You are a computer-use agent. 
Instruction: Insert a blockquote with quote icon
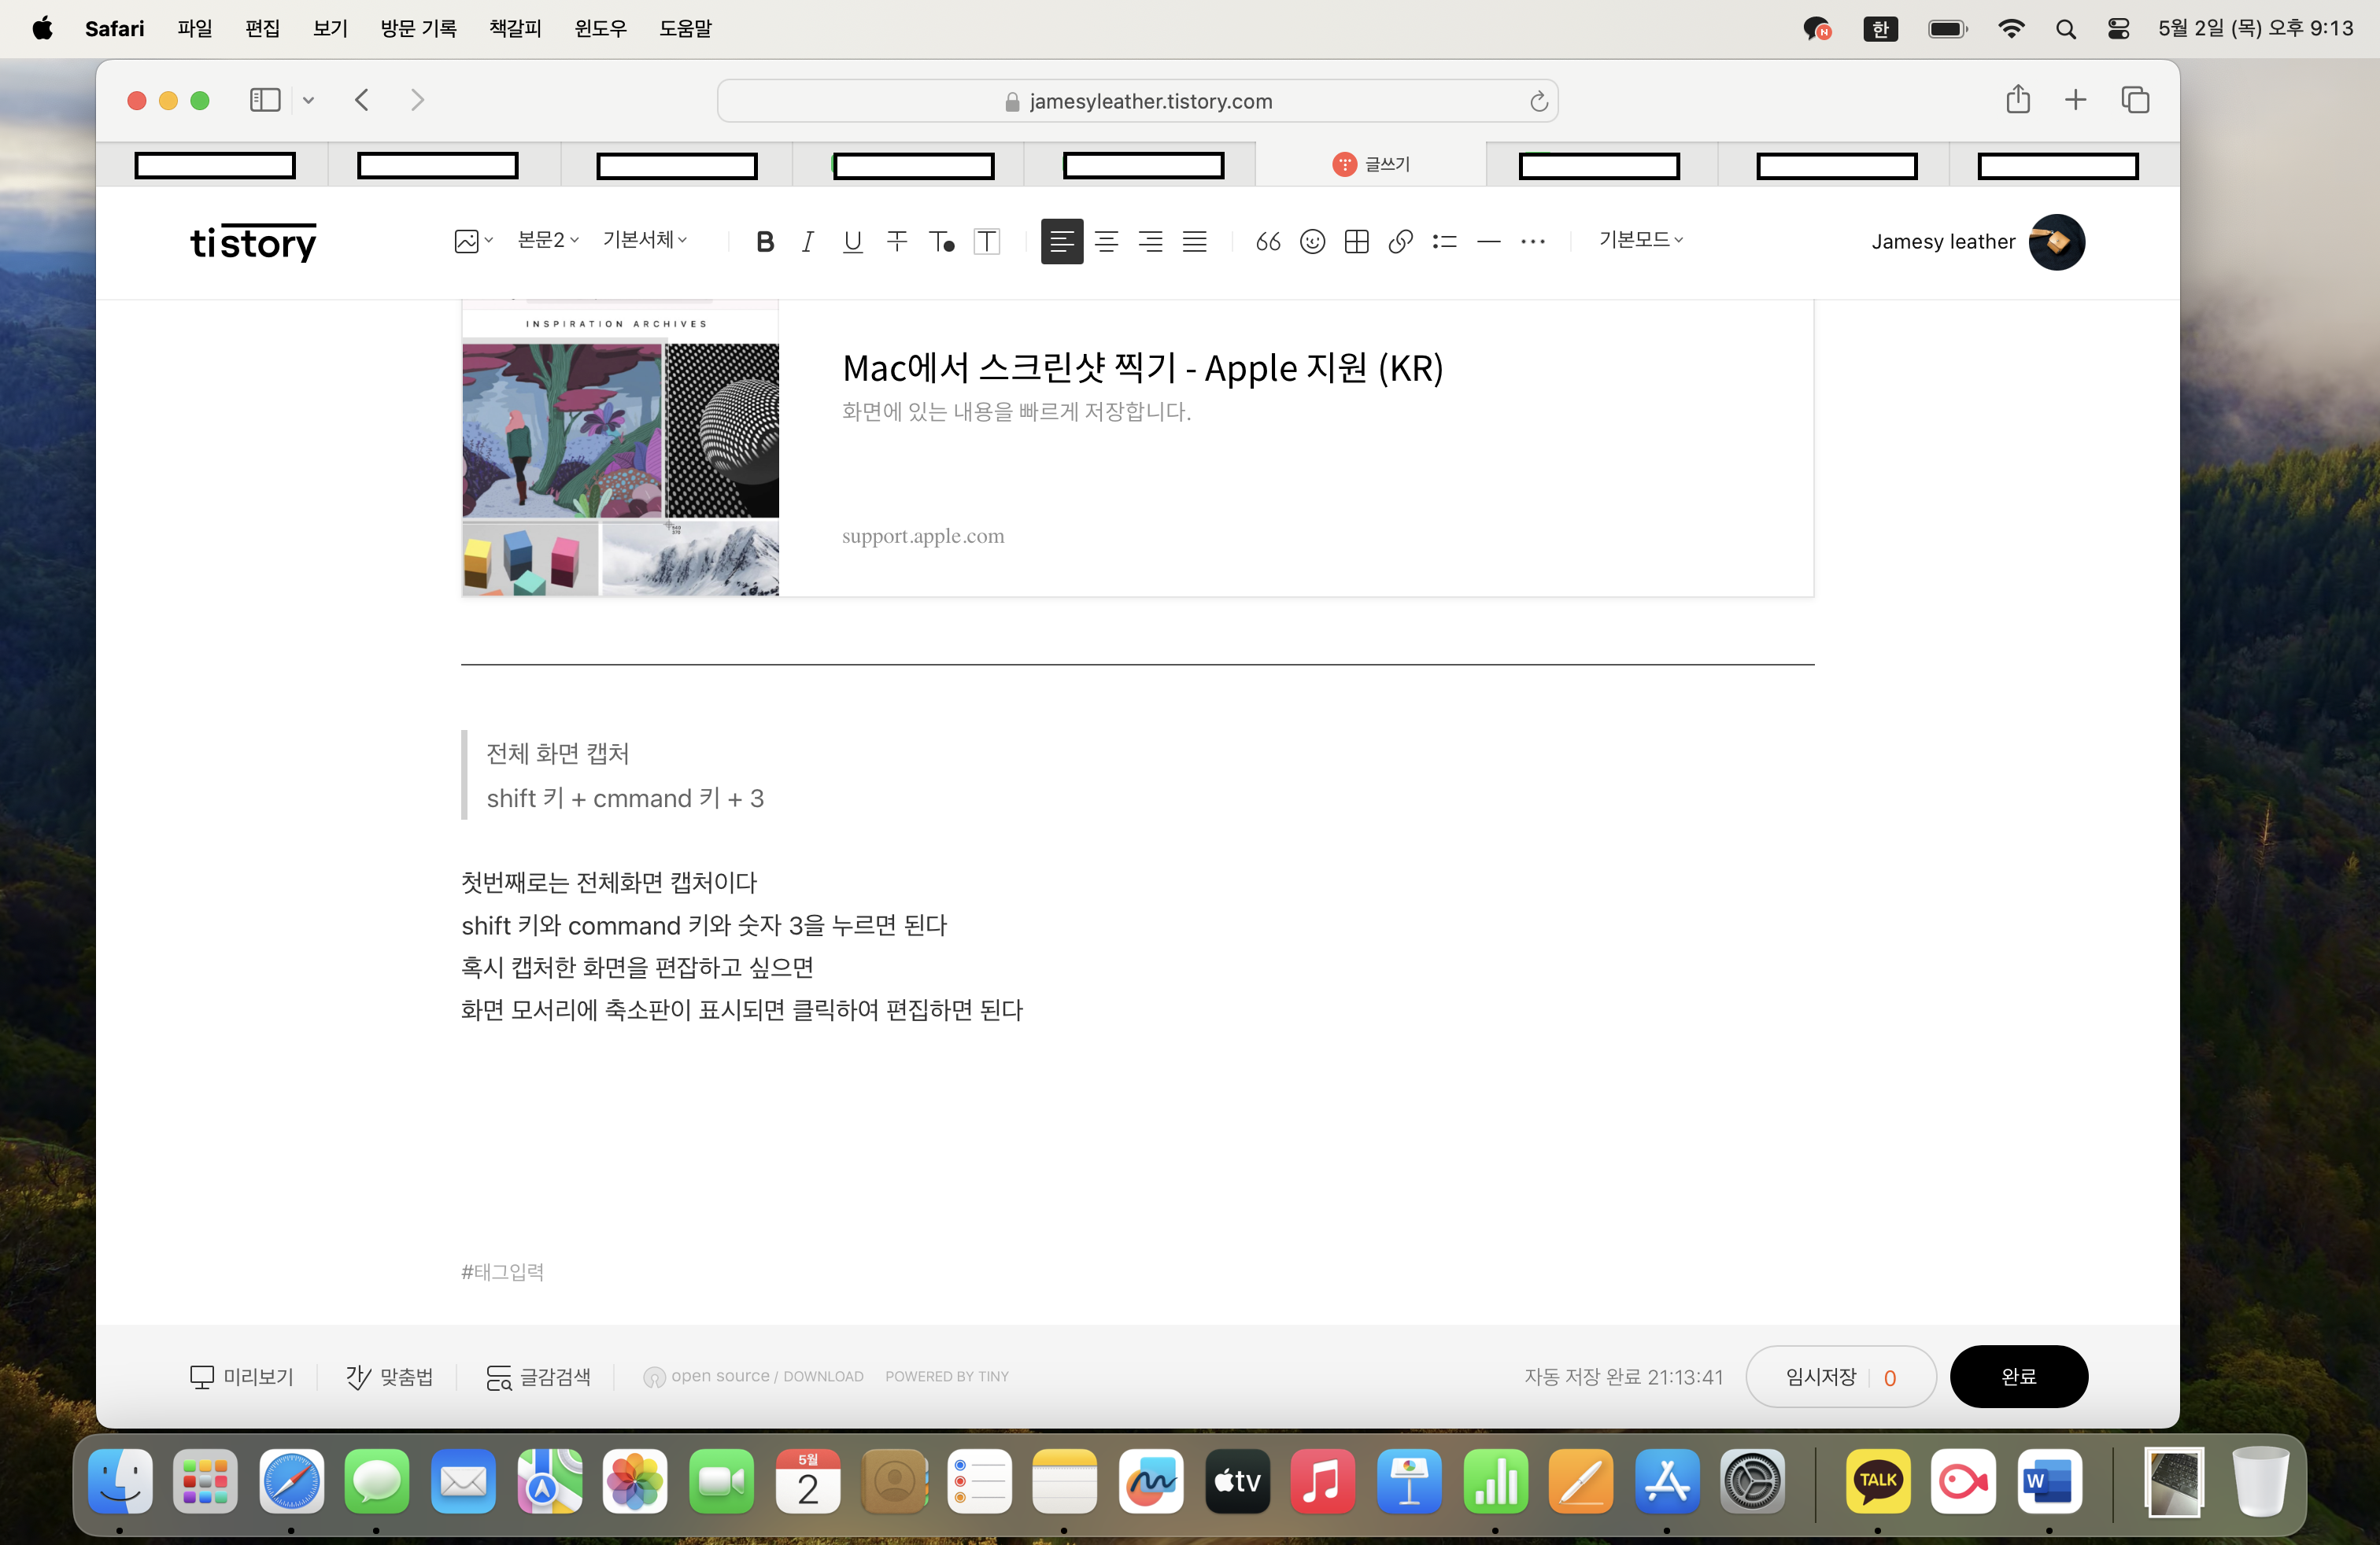pyautogui.click(x=1268, y=242)
